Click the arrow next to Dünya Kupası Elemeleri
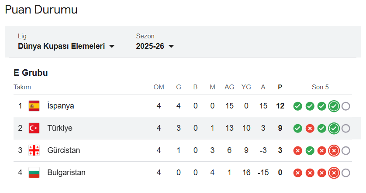366x193 pixels. click(x=112, y=47)
